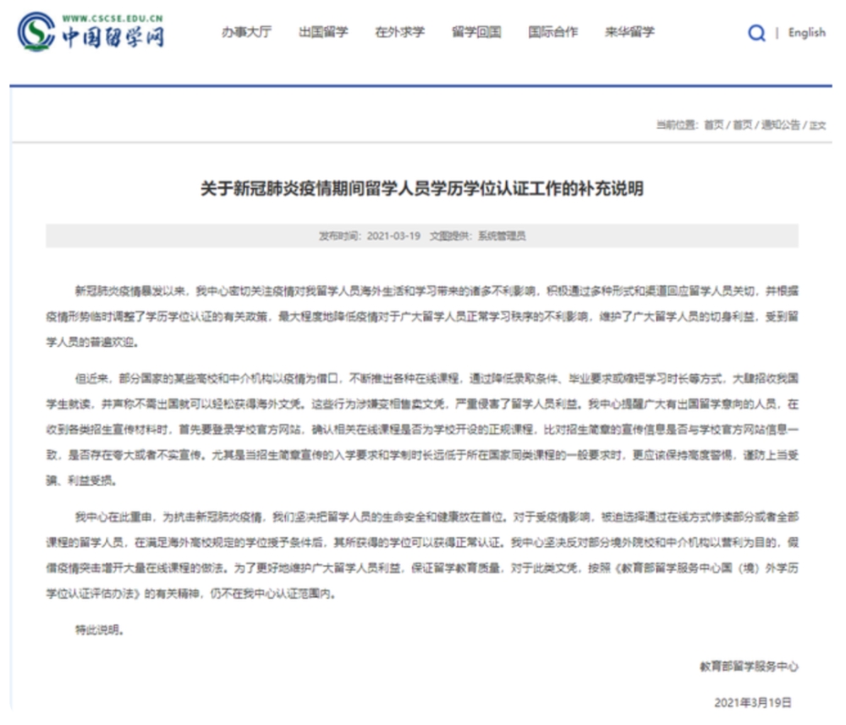This screenshot has width=846, height=725.
Task: Click the publish date 2021-03-19
Action: coord(393,236)
